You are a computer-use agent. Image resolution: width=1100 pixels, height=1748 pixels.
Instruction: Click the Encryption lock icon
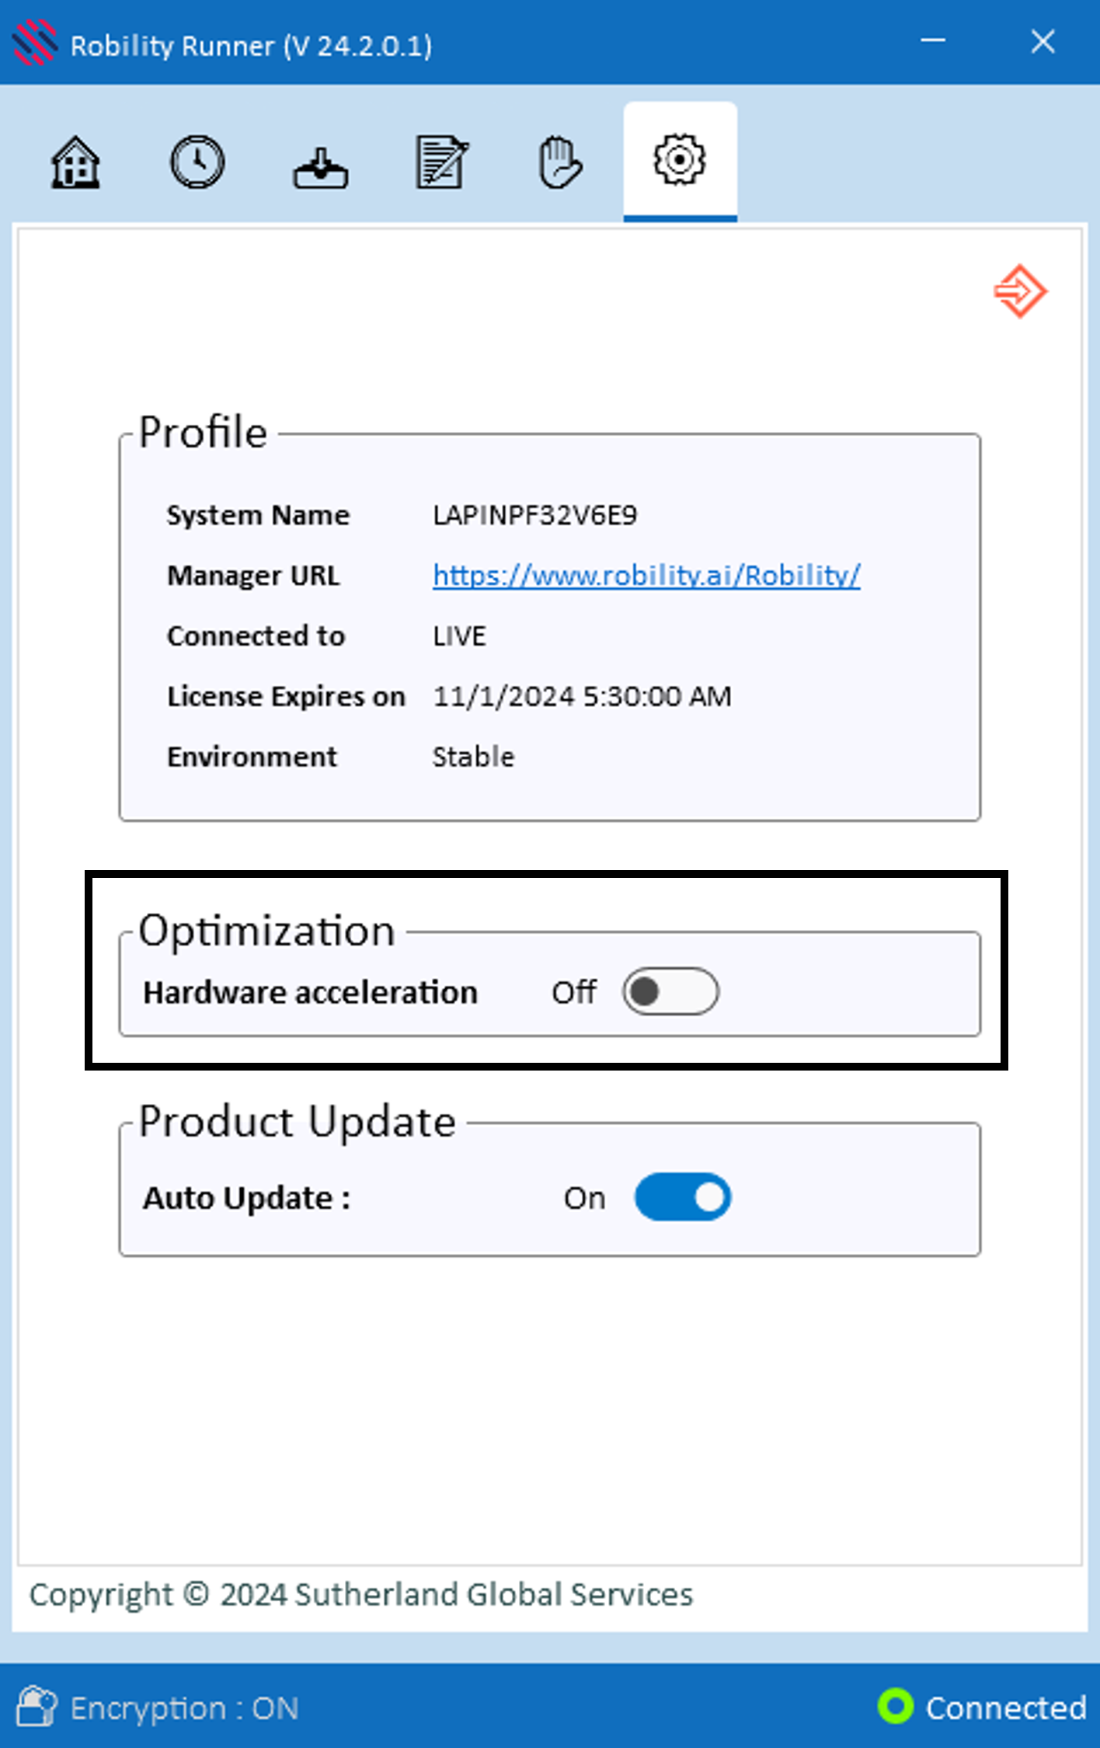[37, 1705]
